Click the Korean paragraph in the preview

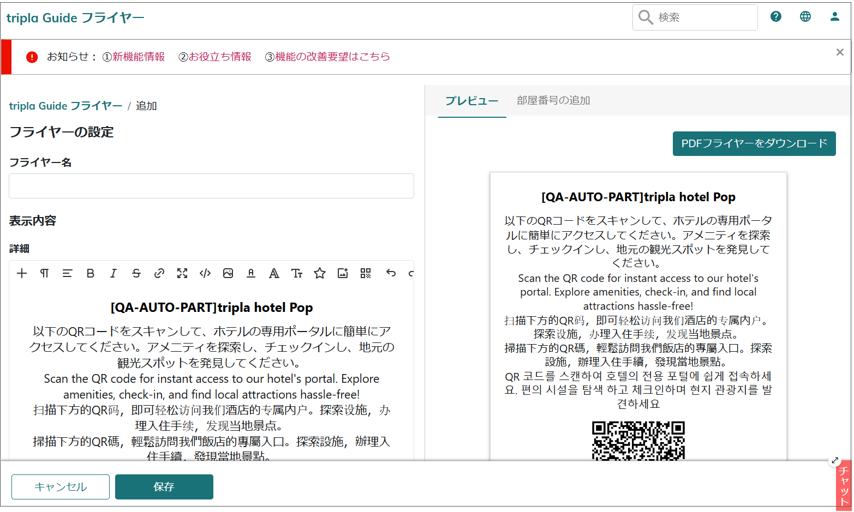638,390
